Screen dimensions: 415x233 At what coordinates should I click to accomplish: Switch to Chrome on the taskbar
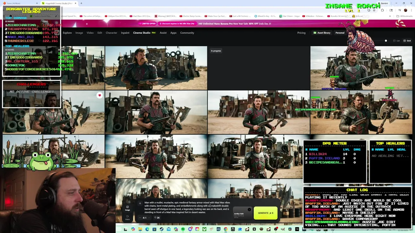tap(226, 229)
